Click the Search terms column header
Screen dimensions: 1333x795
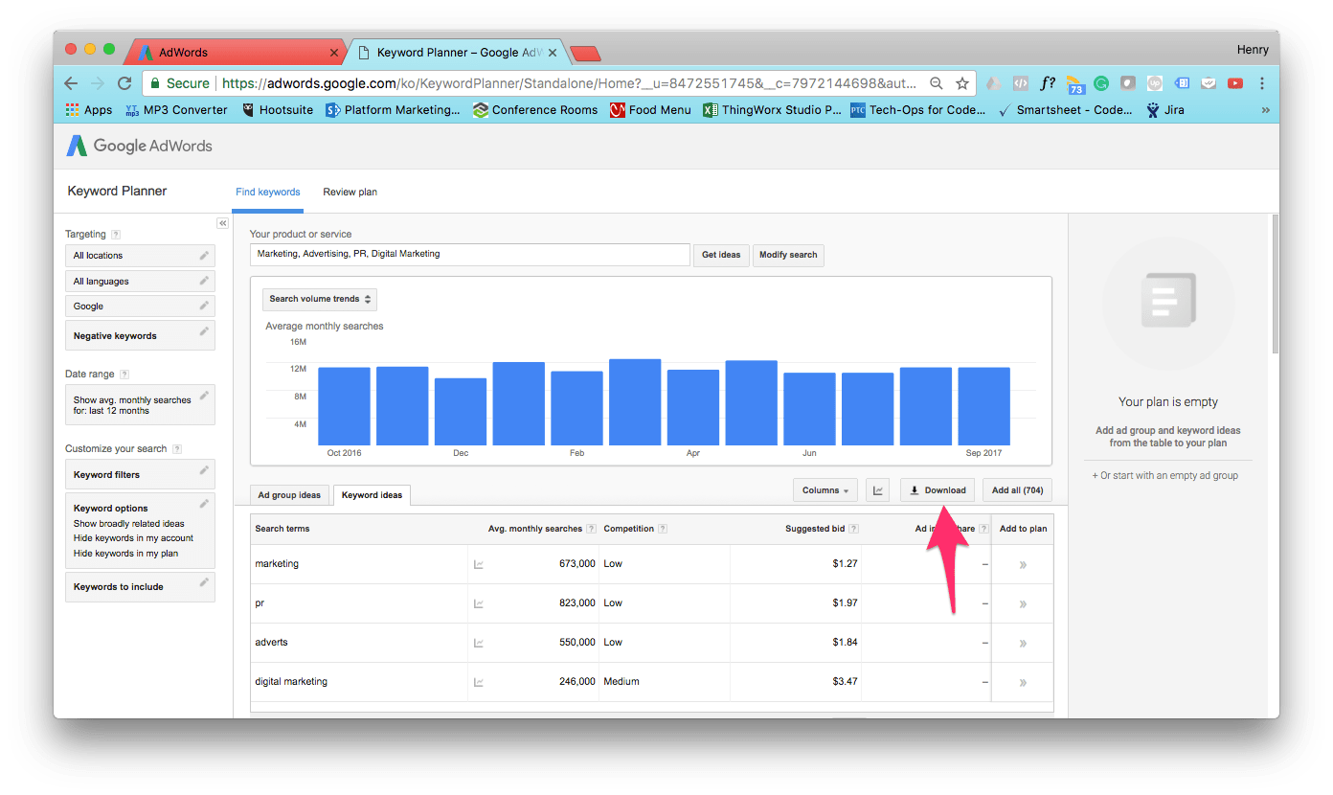pyautogui.click(x=282, y=529)
